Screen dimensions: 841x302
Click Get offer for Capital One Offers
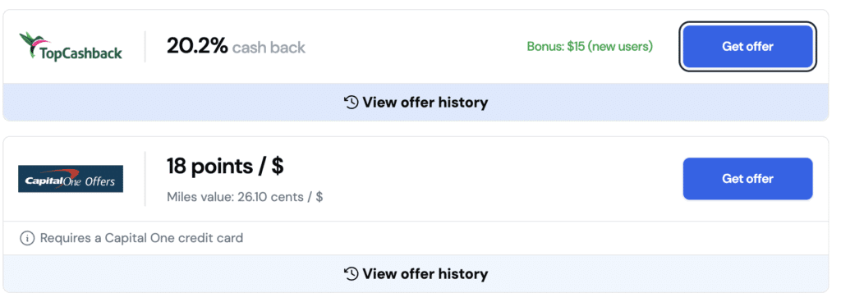pos(747,179)
